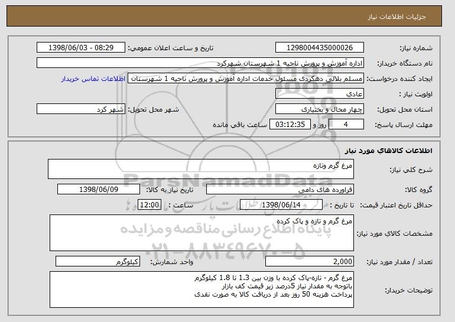This screenshot has height=322, width=455.
Task: Click the label توضیحات خریدار
Action: (x=408, y=290)
